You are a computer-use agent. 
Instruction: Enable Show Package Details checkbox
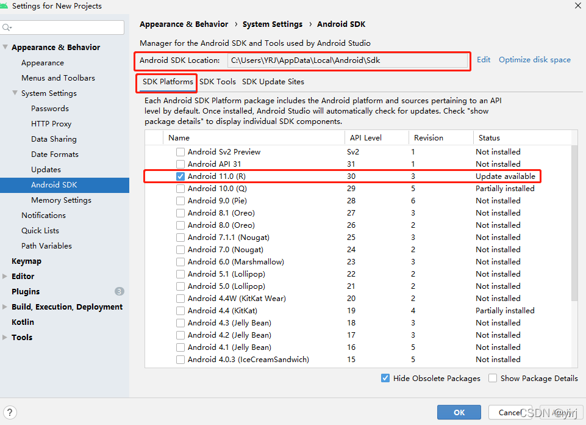coord(493,378)
